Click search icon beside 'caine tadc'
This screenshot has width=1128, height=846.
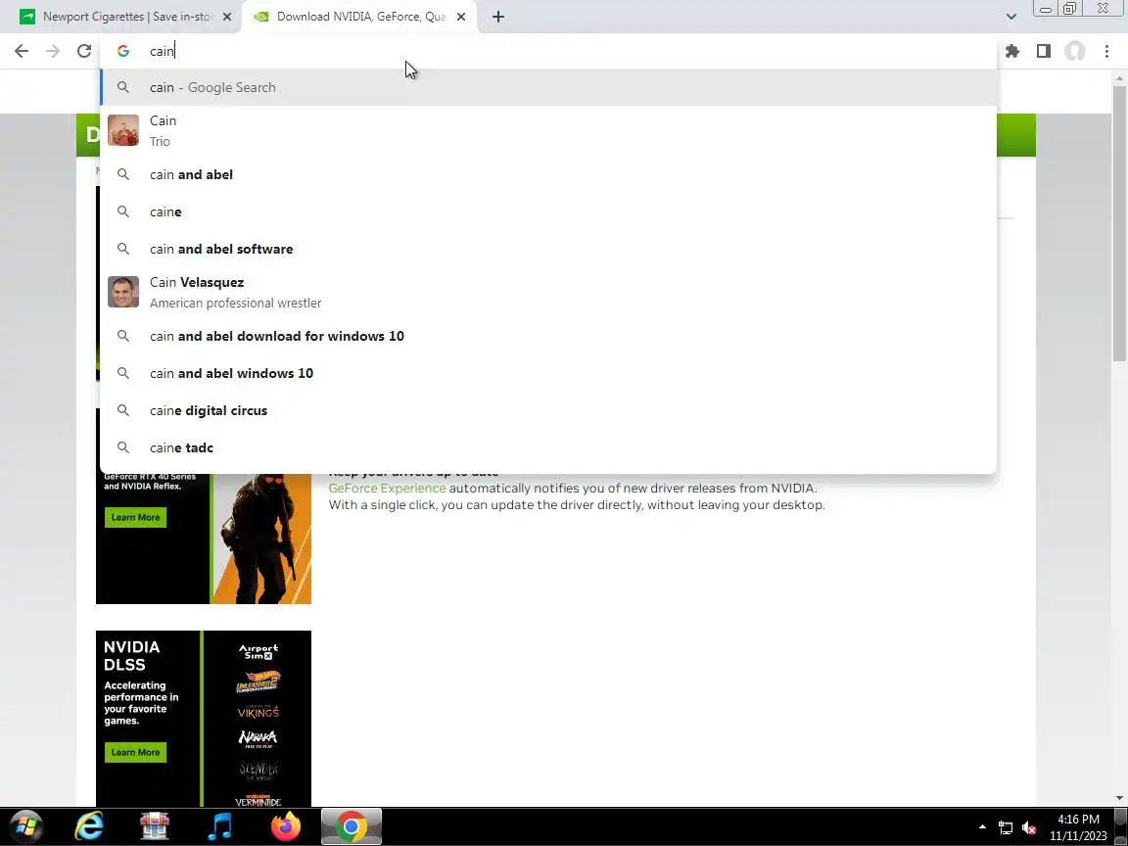coord(123,447)
